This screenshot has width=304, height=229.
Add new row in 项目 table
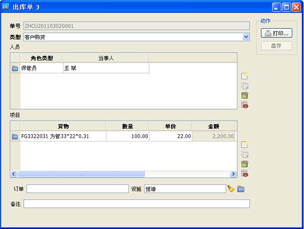244,145
